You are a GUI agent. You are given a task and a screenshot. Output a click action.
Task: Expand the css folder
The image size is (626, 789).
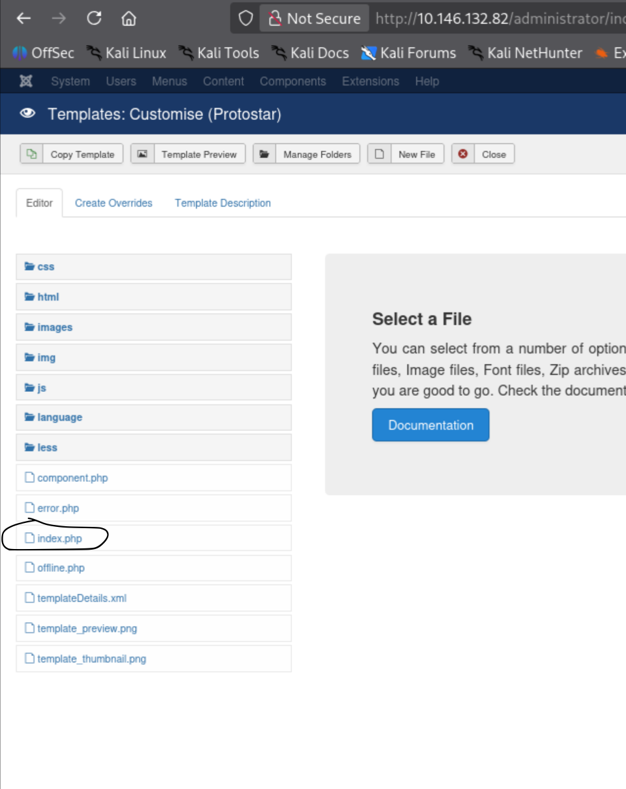tap(154, 267)
